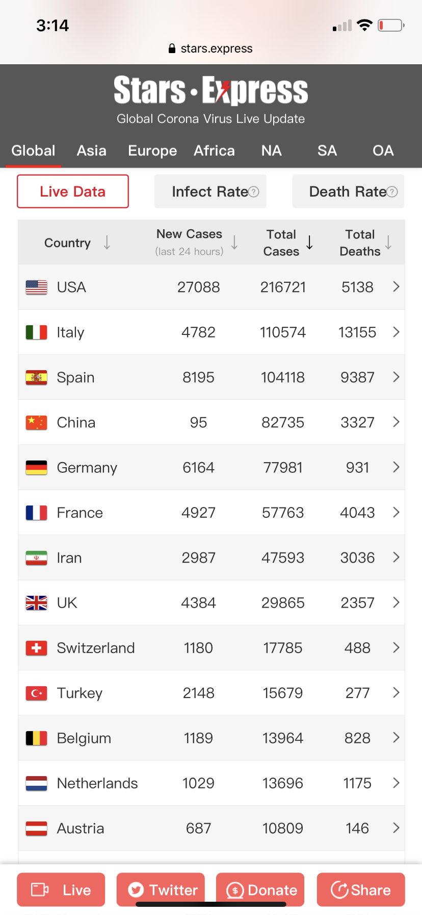Expand Turkey row details chevron

396,693
